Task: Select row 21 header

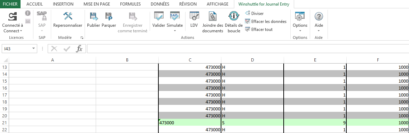Action: pos(5,123)
